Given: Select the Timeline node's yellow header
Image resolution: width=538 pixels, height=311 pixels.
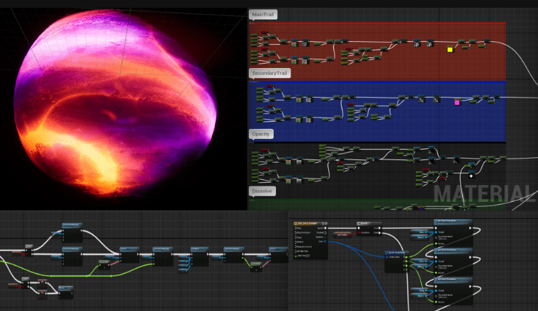Looking at the screenshot, I should pos(310,224).
